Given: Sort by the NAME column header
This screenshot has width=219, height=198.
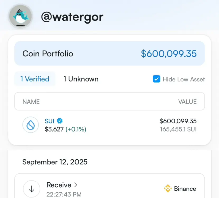Looking at the screenshot, I should click(x=31, y=102).
